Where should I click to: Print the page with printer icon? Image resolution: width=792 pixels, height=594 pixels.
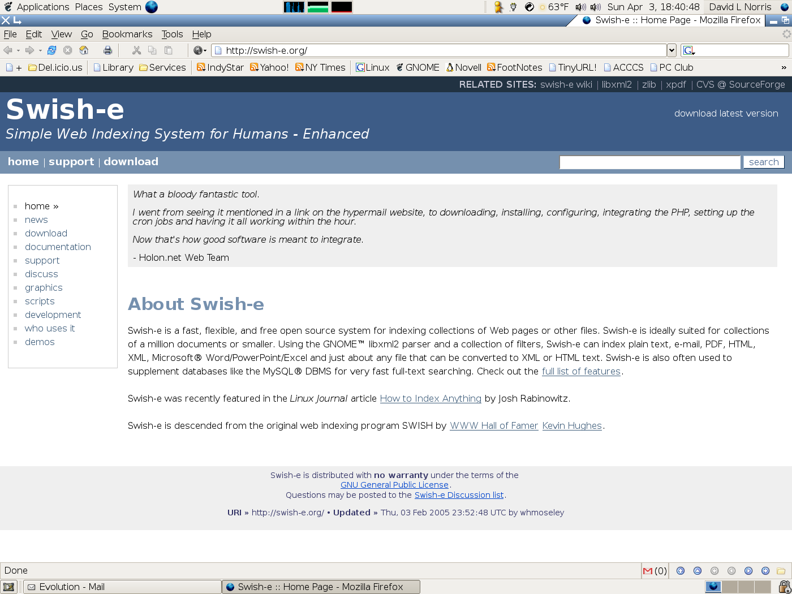[107, 50]
